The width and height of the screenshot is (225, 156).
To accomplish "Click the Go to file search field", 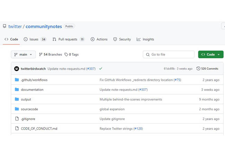I will 169,54.
